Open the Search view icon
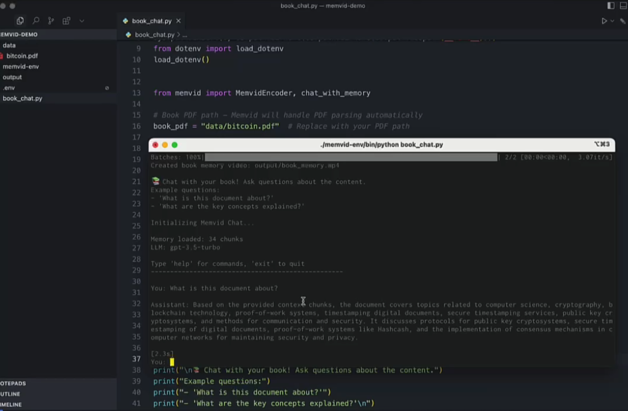This screenshot has height=411, width=628. [x=36, y=21]
